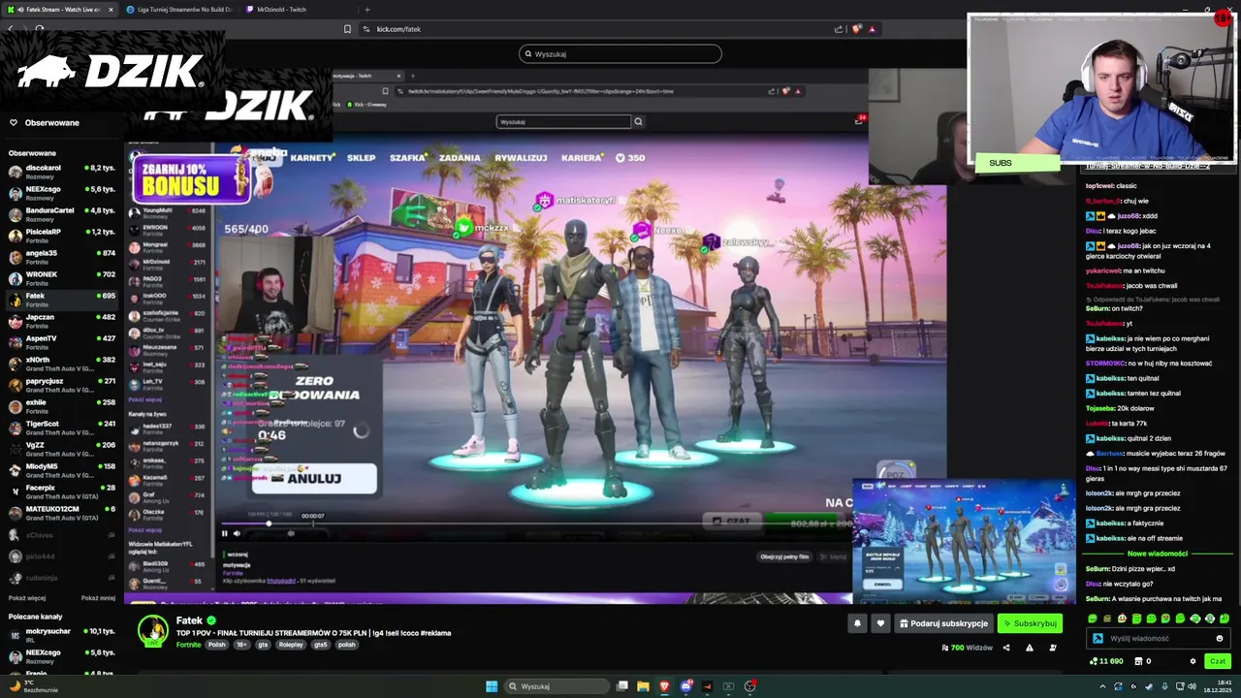Click the embedded video pause button
The image size is (1241, 698).
(x=225, y=533)
